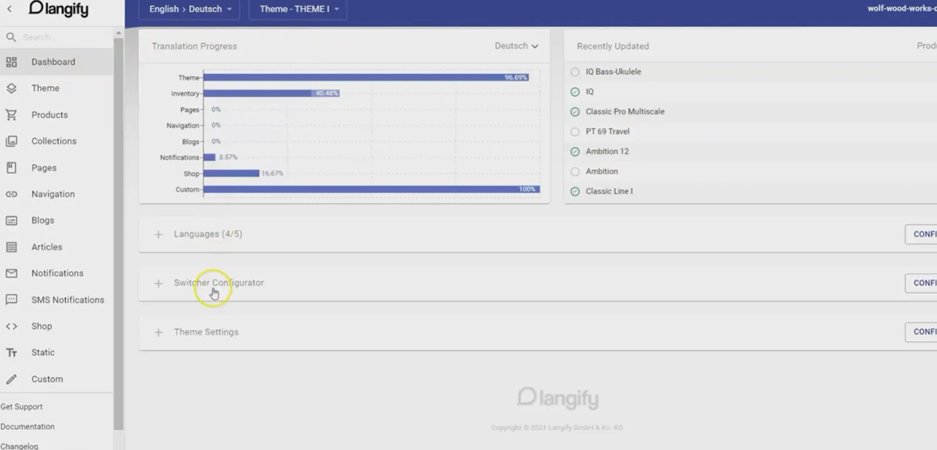Click the Static text-size icon

pos(11,353)
